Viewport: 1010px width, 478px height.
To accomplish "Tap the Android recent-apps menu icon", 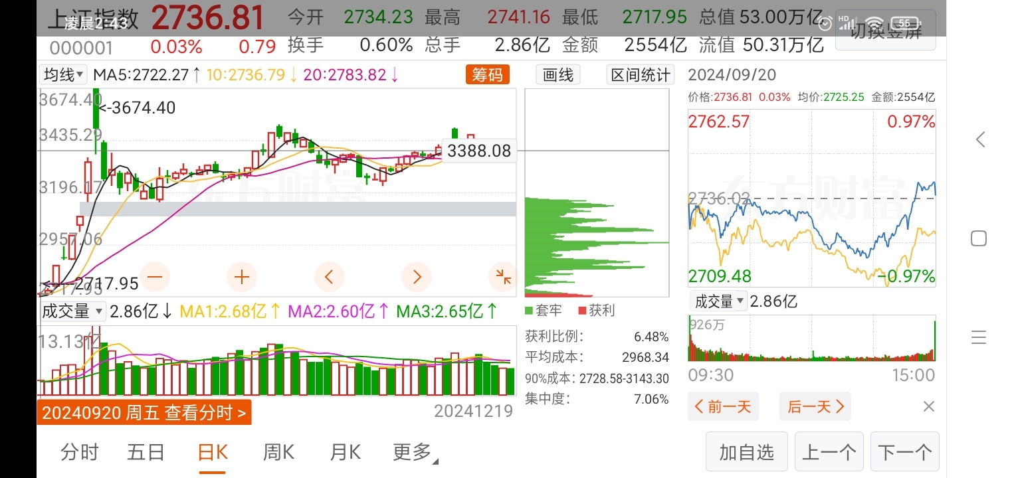I will (979, 337).
